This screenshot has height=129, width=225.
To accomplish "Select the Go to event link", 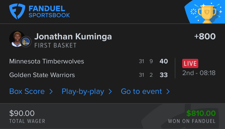I will [x=141, y=91].
